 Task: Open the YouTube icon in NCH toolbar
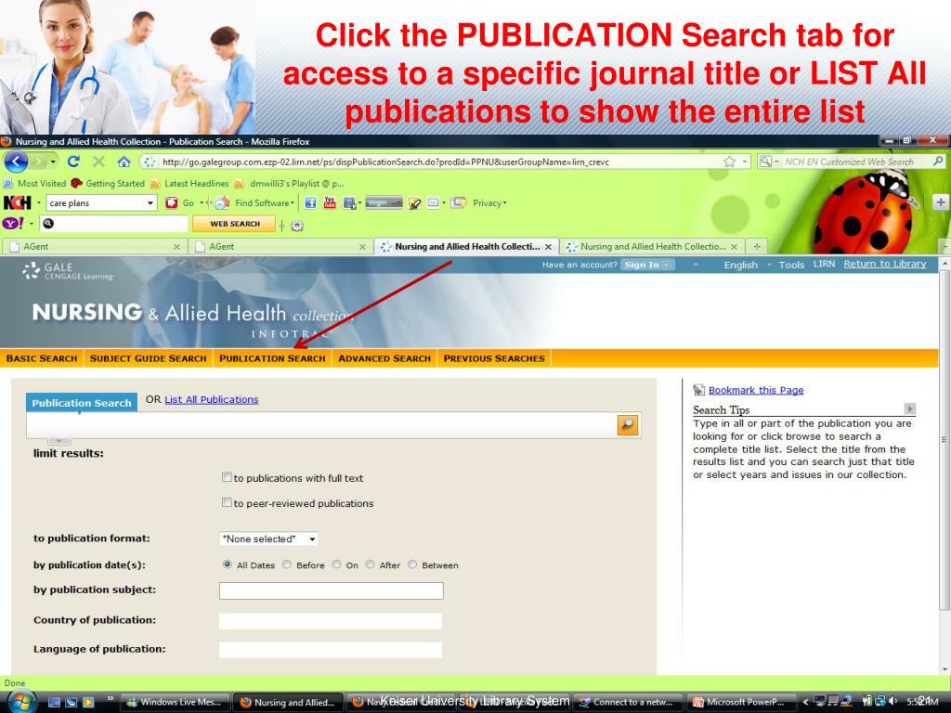click(x=330, y=203)
